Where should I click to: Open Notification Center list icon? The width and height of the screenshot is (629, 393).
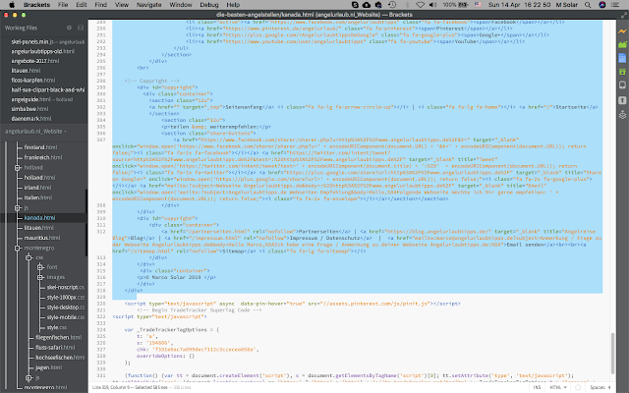[615, 5]
